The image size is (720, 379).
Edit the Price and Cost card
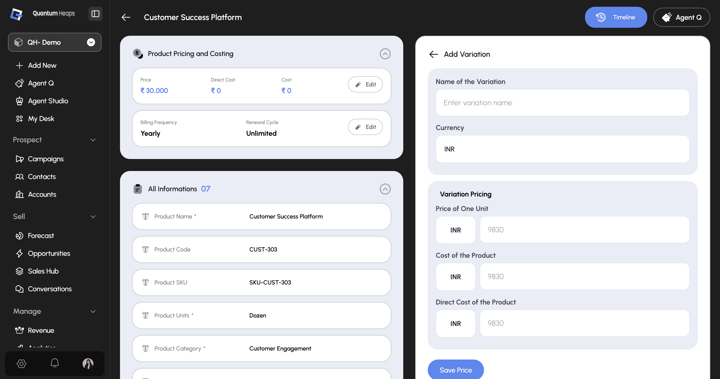(x=365, y=84)
